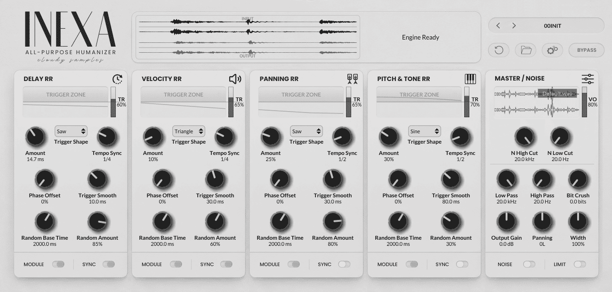Click the Velocity RR TR 65% level slider

point(231,102)
